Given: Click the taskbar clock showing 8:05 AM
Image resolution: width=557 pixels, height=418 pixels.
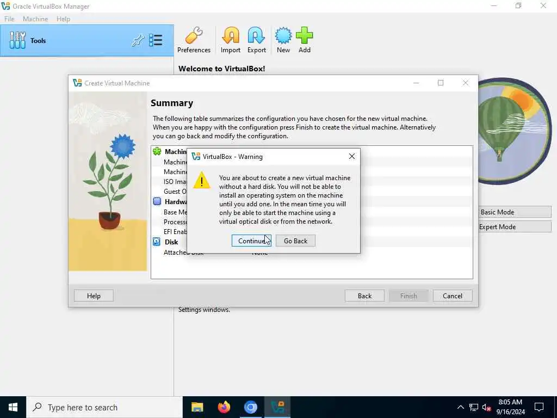Looking at the screenshot, I should (x=510, y=407).
